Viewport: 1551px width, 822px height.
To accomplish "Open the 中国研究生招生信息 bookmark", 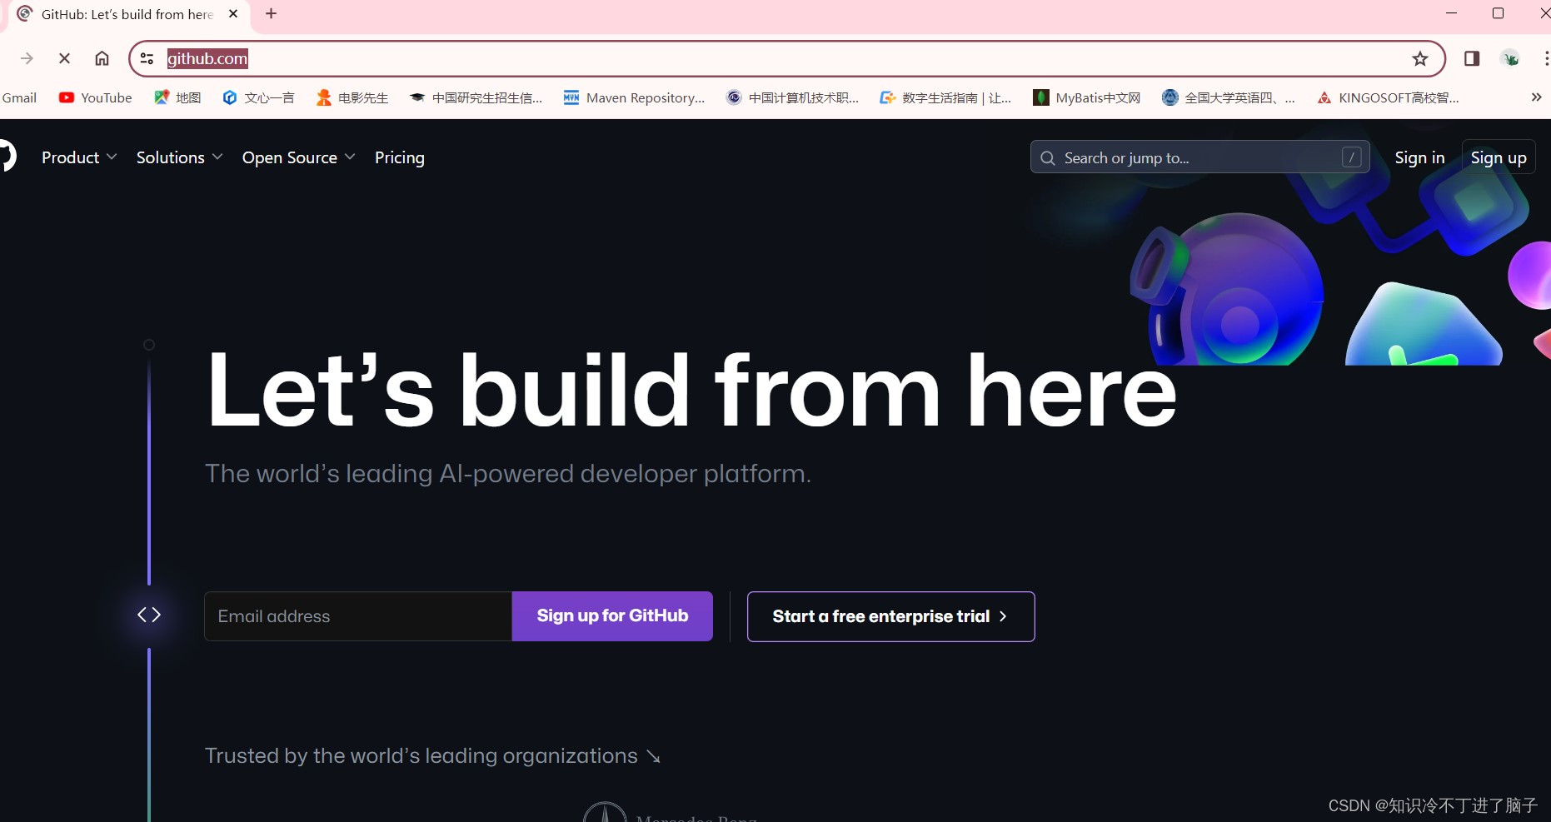I will click(x=476, y=97).
